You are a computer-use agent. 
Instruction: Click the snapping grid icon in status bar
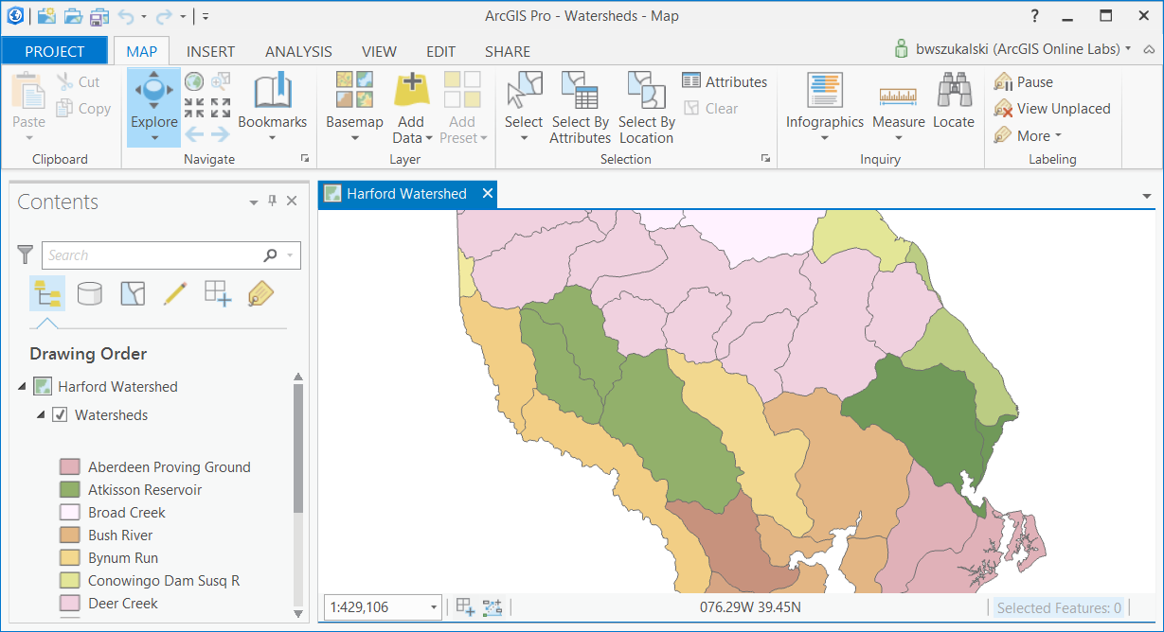[465, 606]
